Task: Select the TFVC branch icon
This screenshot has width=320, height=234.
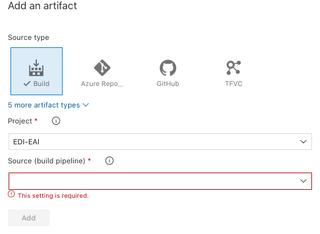Action: tap(233, 68)
